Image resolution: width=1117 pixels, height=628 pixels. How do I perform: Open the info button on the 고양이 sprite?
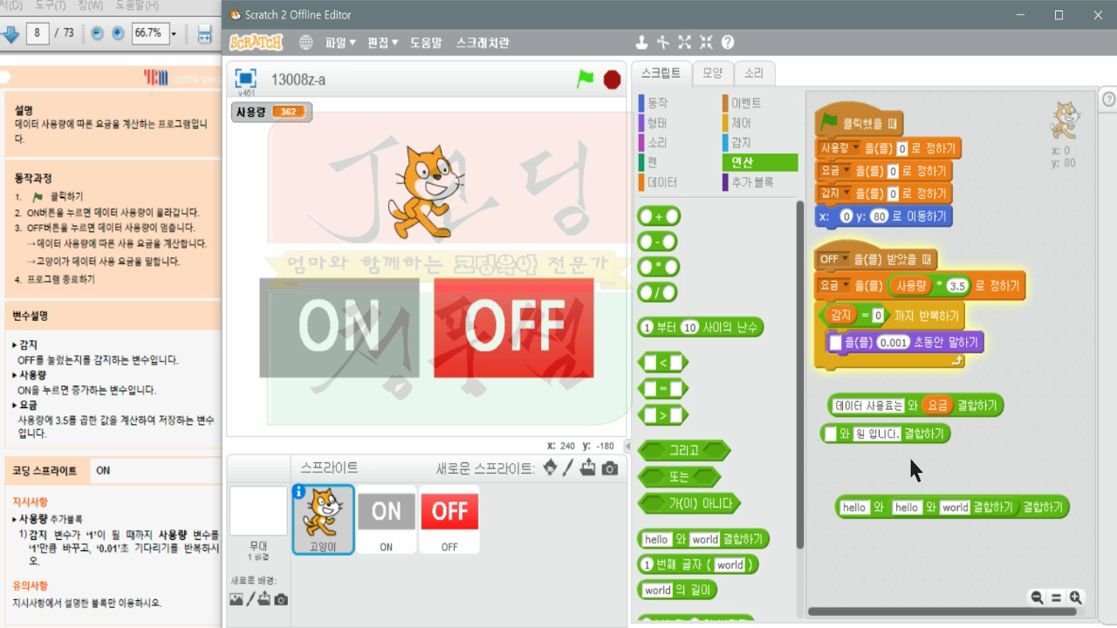pos(299,492)
